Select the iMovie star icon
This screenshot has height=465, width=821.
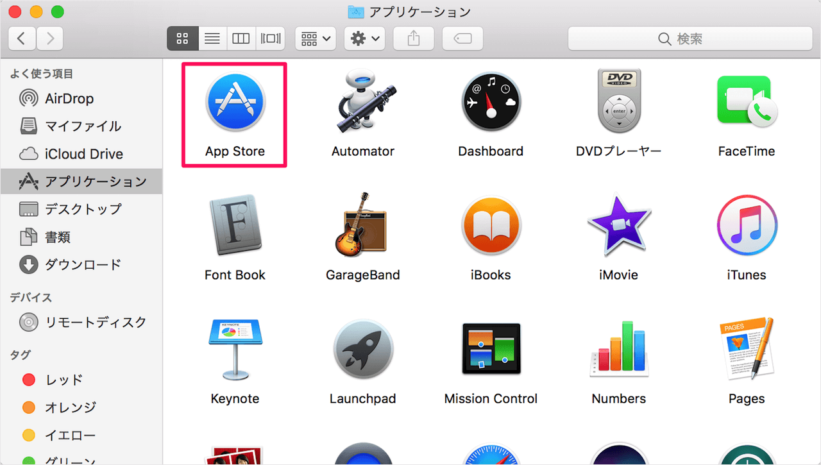pos(618,225)
